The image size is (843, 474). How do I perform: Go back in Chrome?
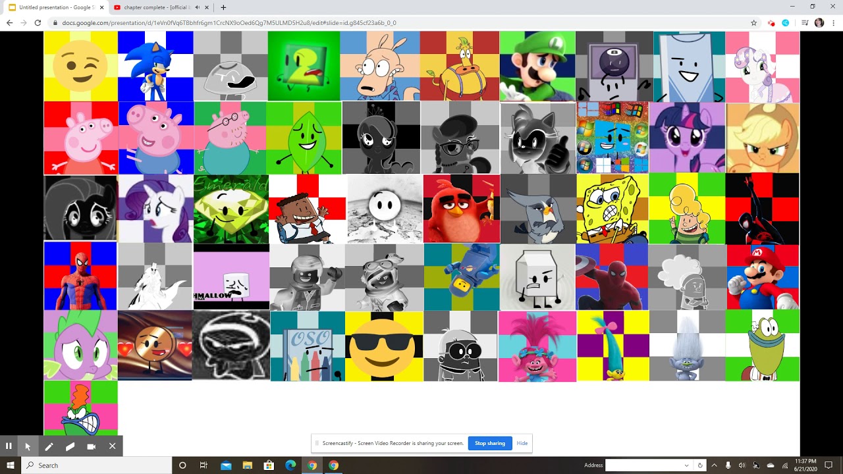[x=9, y=22]
